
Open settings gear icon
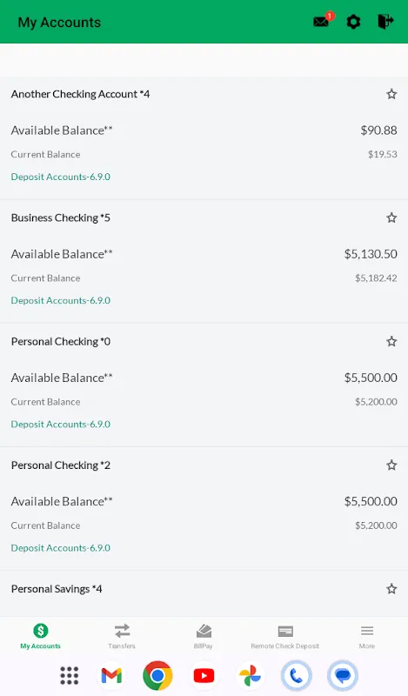353,21
